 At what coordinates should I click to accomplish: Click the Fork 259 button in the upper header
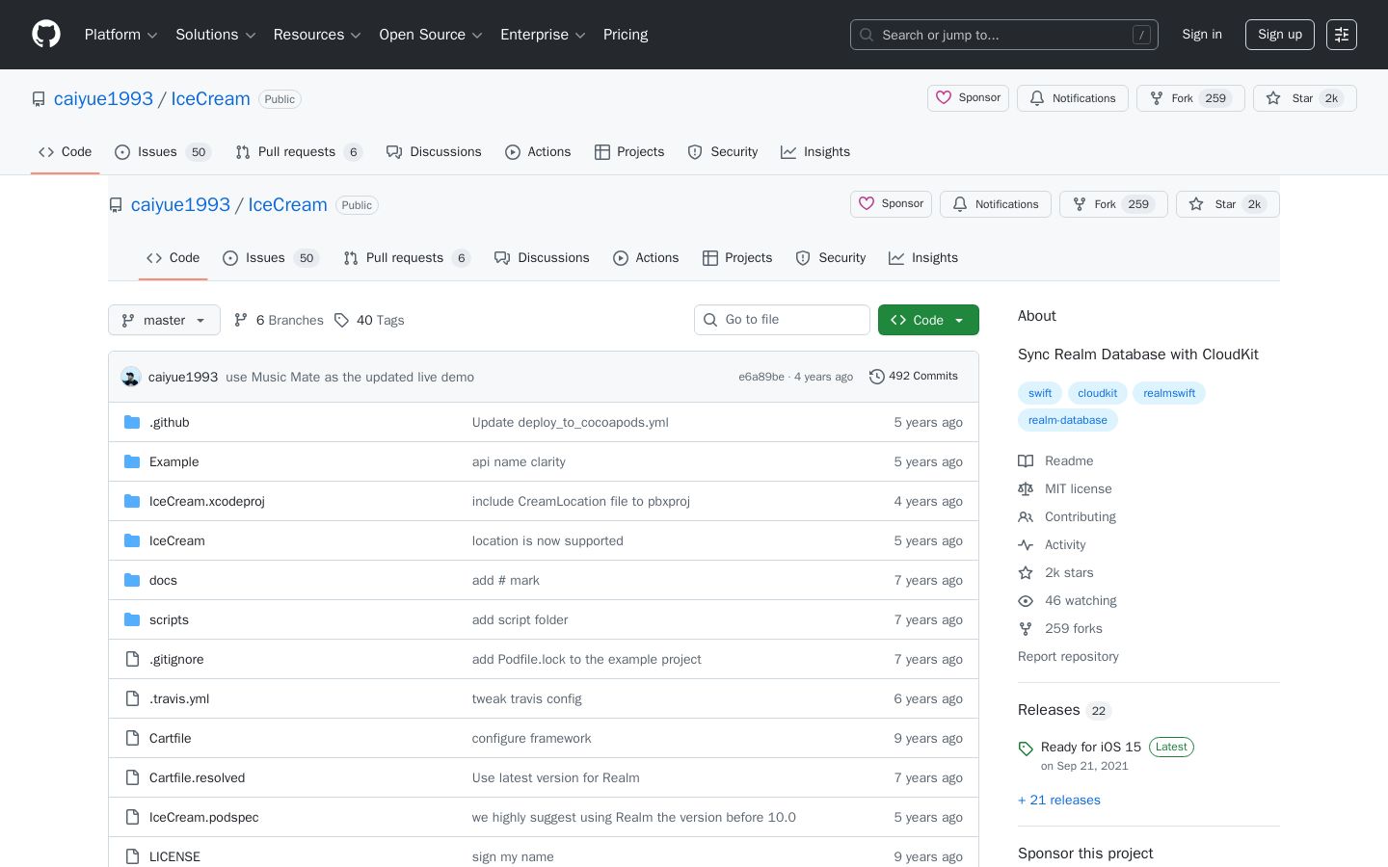click(1190, 98)
